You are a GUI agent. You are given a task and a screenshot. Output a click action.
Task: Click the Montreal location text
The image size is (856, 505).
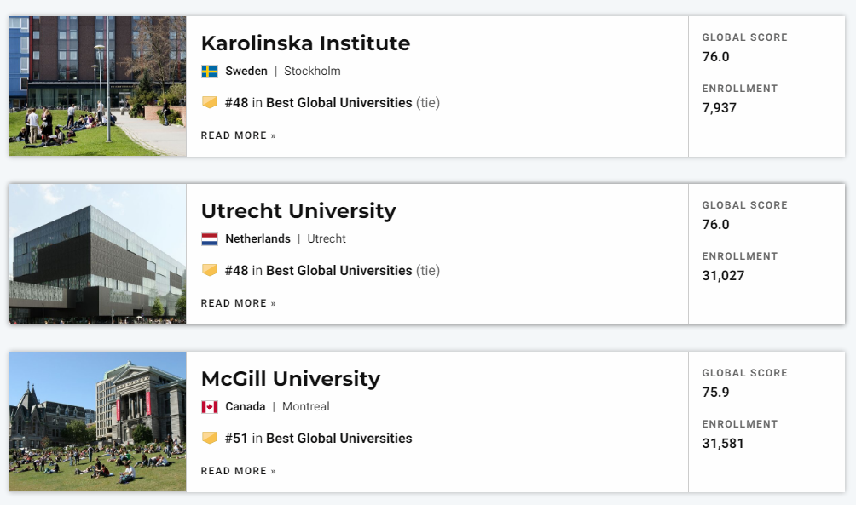306,406
